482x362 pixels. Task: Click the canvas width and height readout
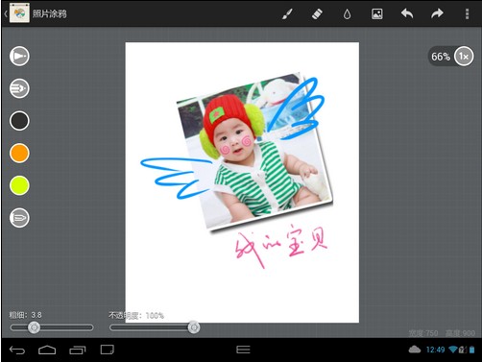coord(442,333)
